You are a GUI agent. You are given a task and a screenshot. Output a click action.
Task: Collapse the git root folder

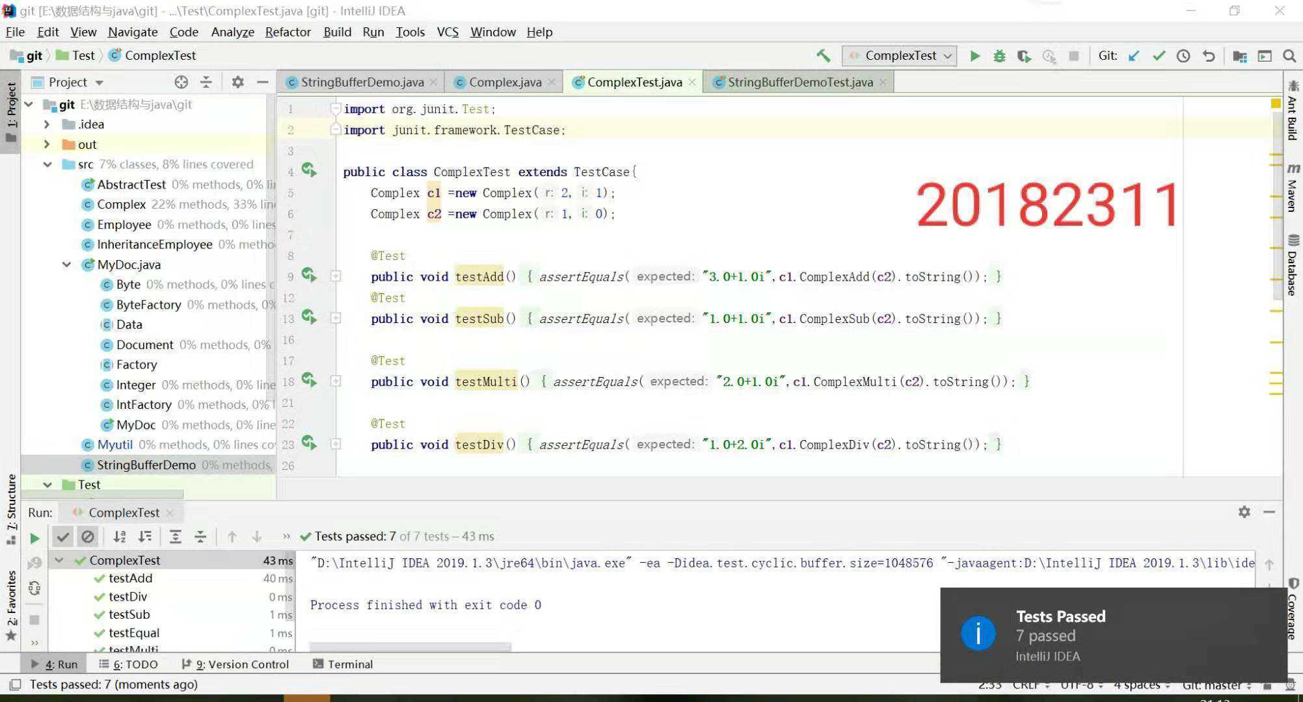point(29,104)
